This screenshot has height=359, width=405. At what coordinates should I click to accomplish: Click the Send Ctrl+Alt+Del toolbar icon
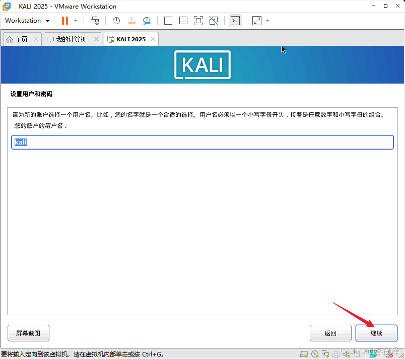coord(95,21)
